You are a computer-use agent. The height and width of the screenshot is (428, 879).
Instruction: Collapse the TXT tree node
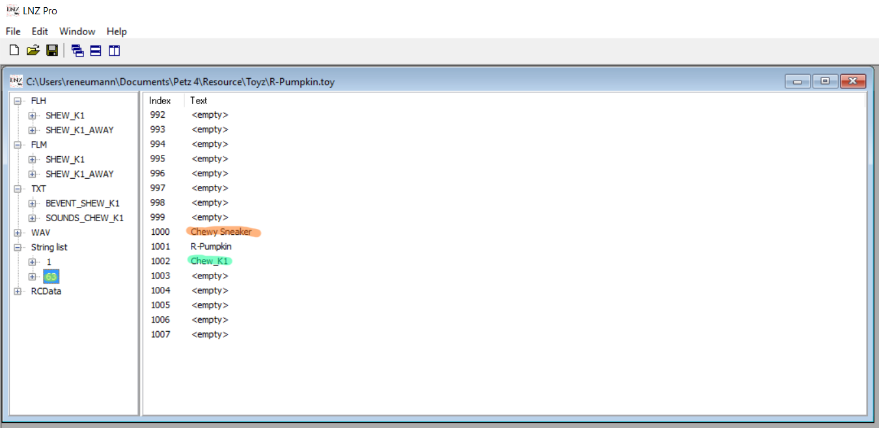[x=18, y=189]
